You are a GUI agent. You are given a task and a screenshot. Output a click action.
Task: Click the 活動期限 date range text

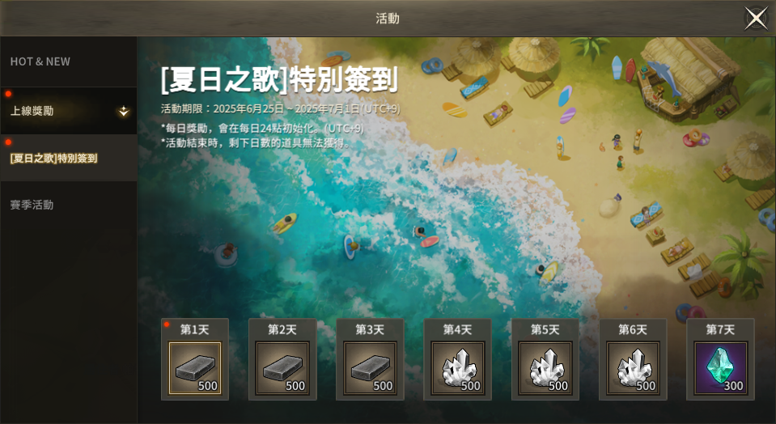pyautogui.click(x=281, y=109)
